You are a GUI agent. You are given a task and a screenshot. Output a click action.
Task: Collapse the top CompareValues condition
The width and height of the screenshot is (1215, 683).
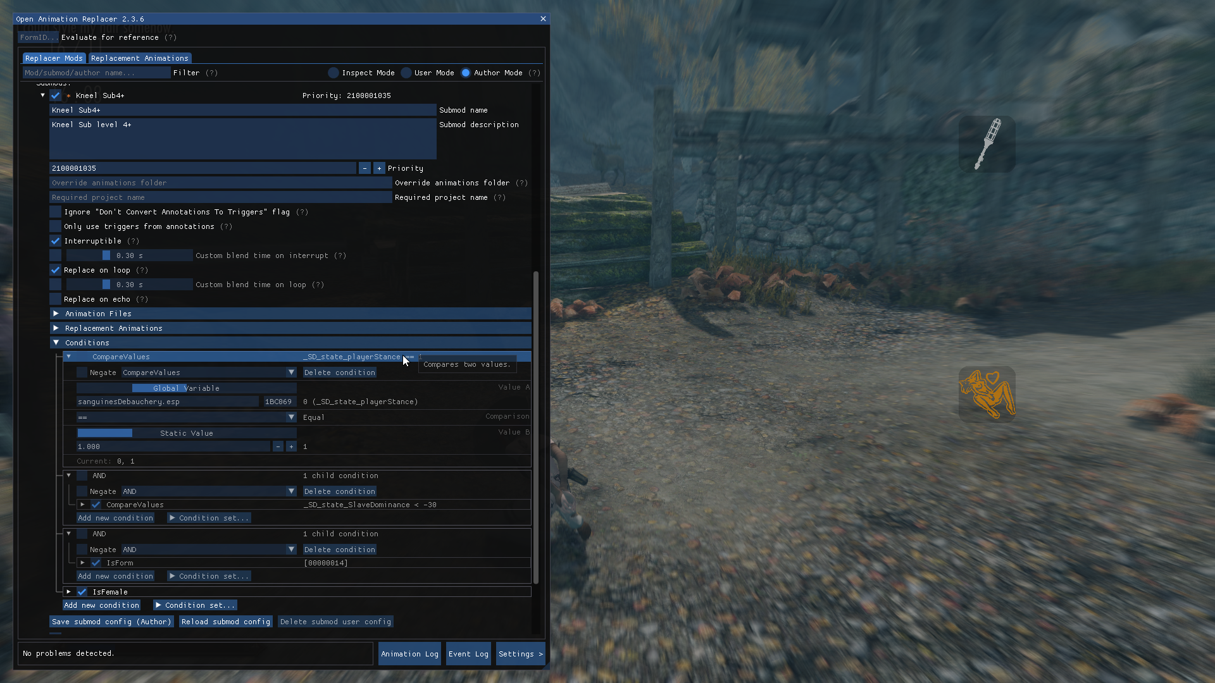click(x=69, y=357)
